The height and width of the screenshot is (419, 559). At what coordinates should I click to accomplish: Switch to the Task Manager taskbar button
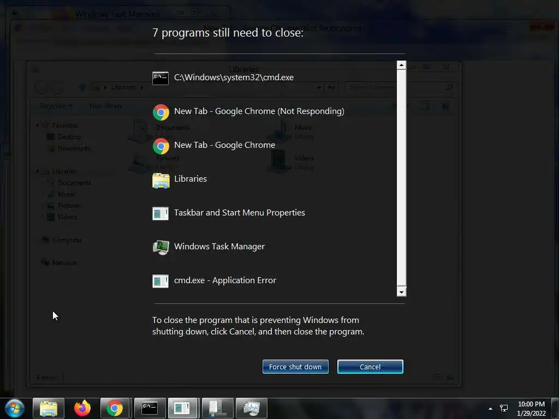coord(252,408)
